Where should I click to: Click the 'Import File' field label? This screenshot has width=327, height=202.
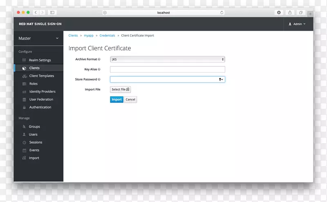92,89
